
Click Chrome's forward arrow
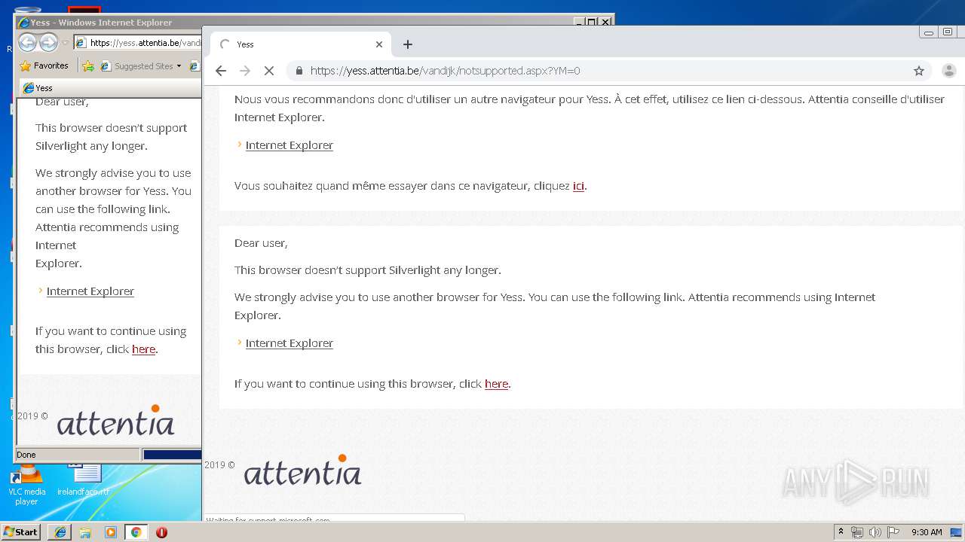244,71
